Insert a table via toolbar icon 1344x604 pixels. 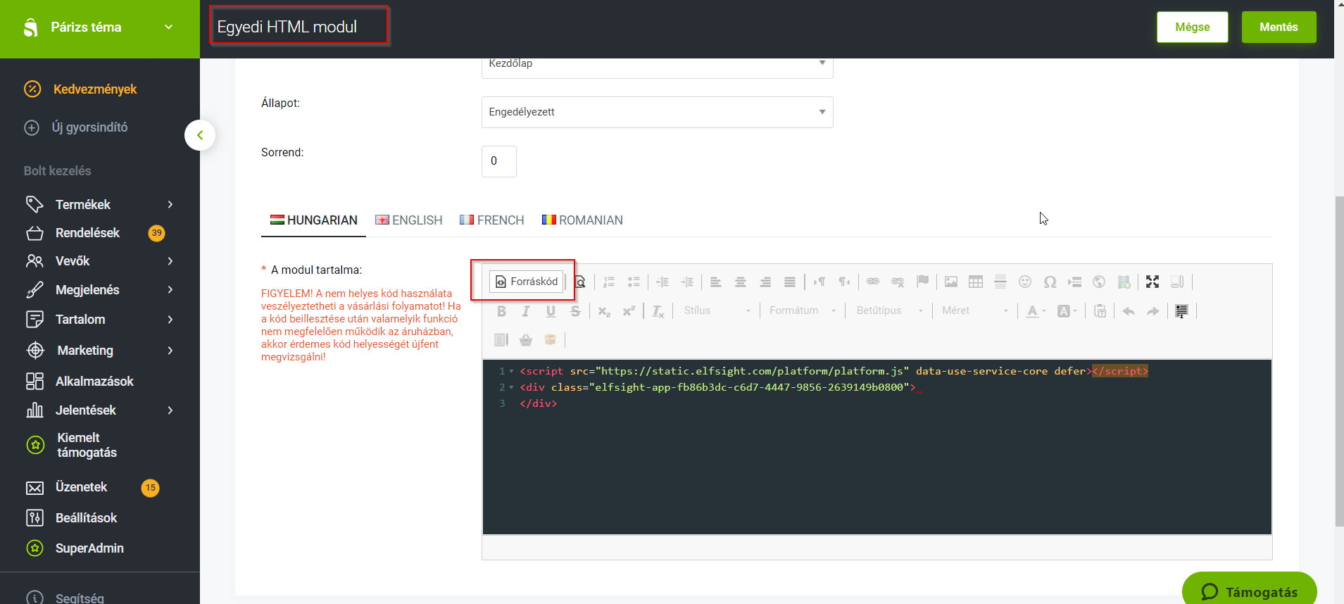point(976,282)
